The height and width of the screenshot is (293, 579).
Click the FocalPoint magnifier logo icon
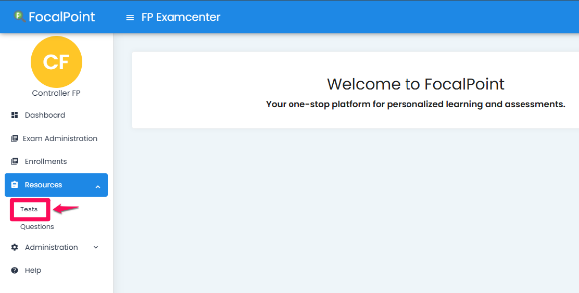click(20, 17)
